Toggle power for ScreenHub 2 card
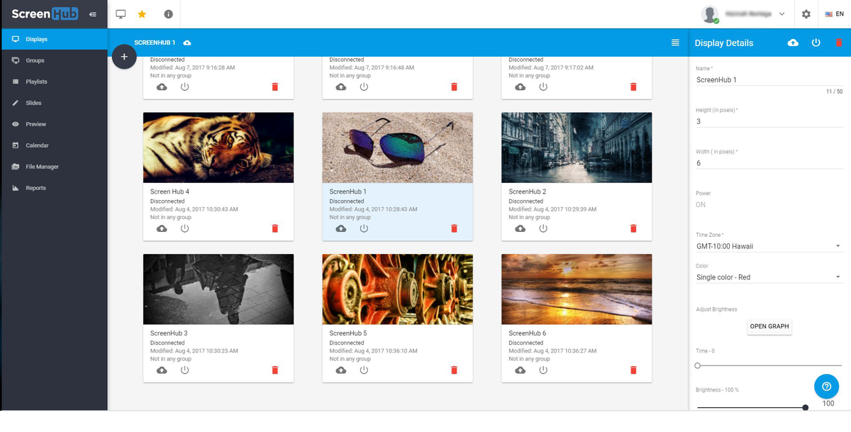 point(543,228)
